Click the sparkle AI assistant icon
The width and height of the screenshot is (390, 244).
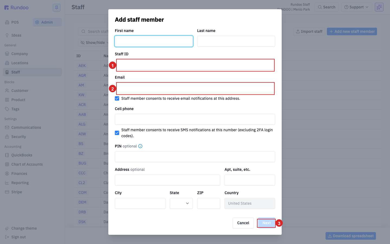point(379,7)
